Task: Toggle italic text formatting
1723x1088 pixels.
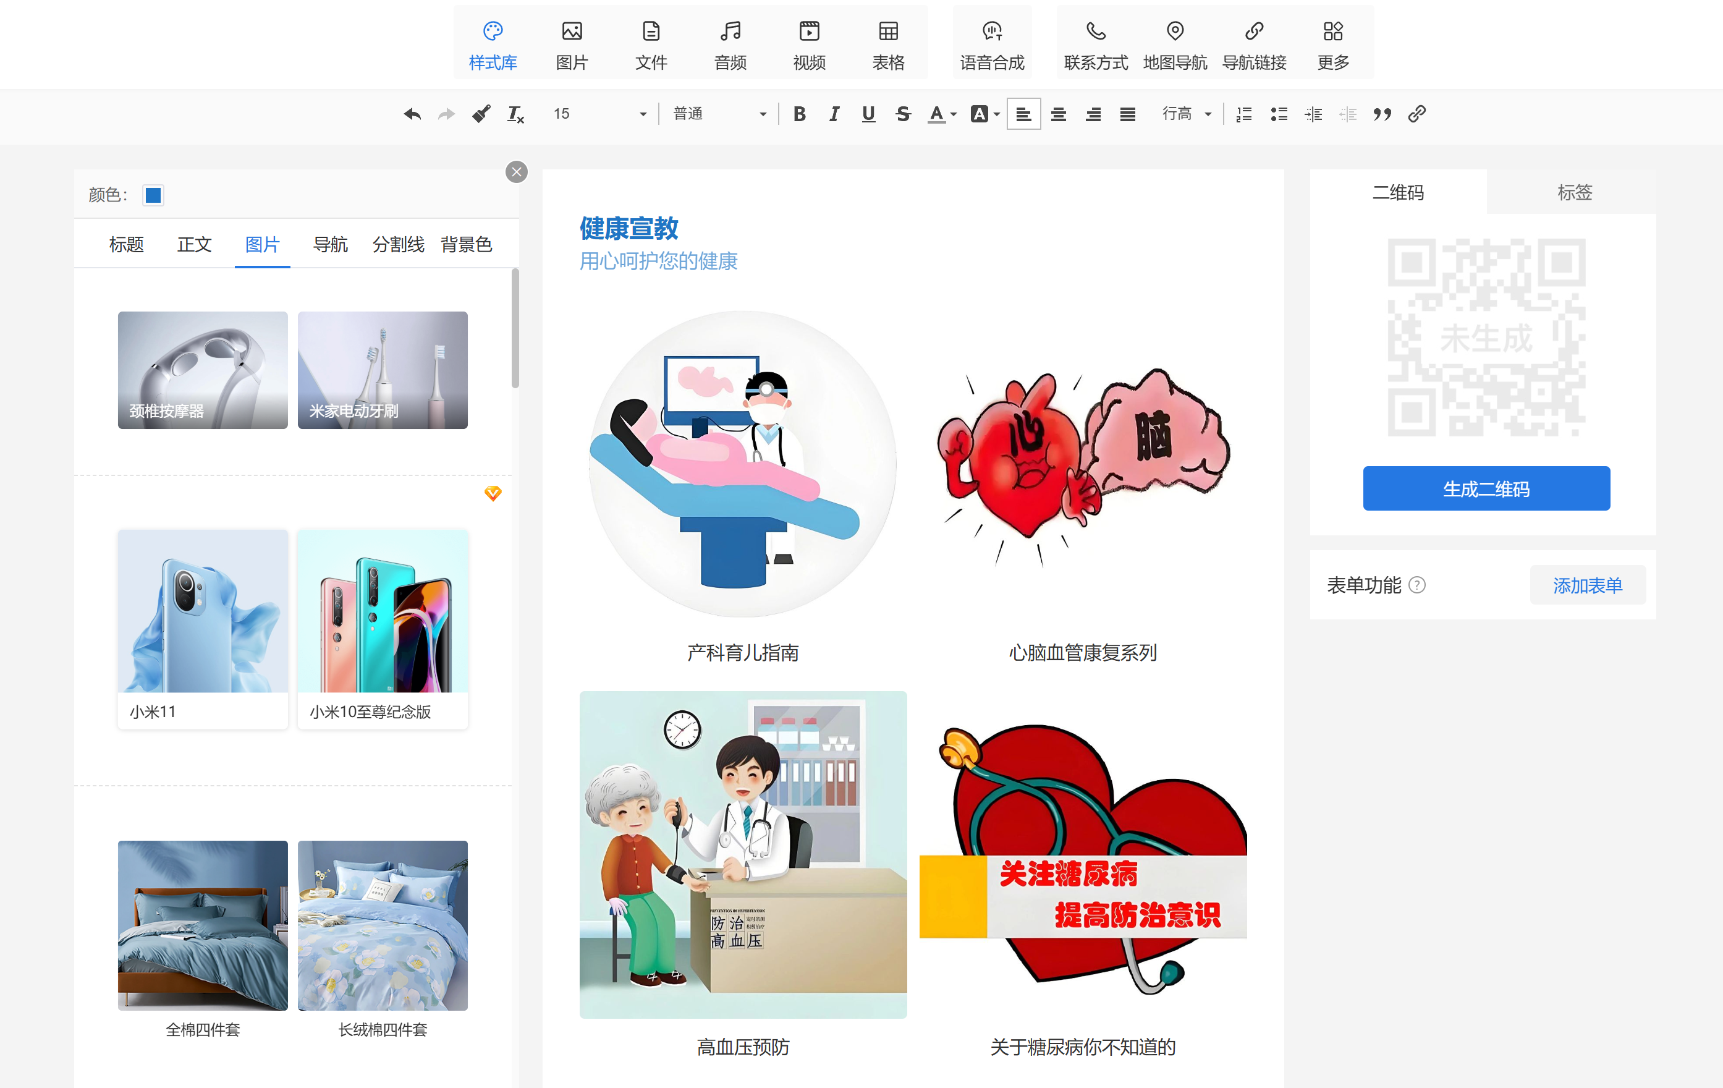Action: coord(834,114)
